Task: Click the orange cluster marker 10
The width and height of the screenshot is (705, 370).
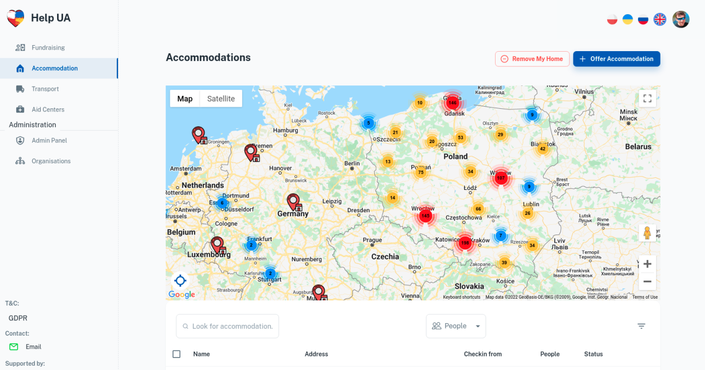Action: (x=419, y=102)
